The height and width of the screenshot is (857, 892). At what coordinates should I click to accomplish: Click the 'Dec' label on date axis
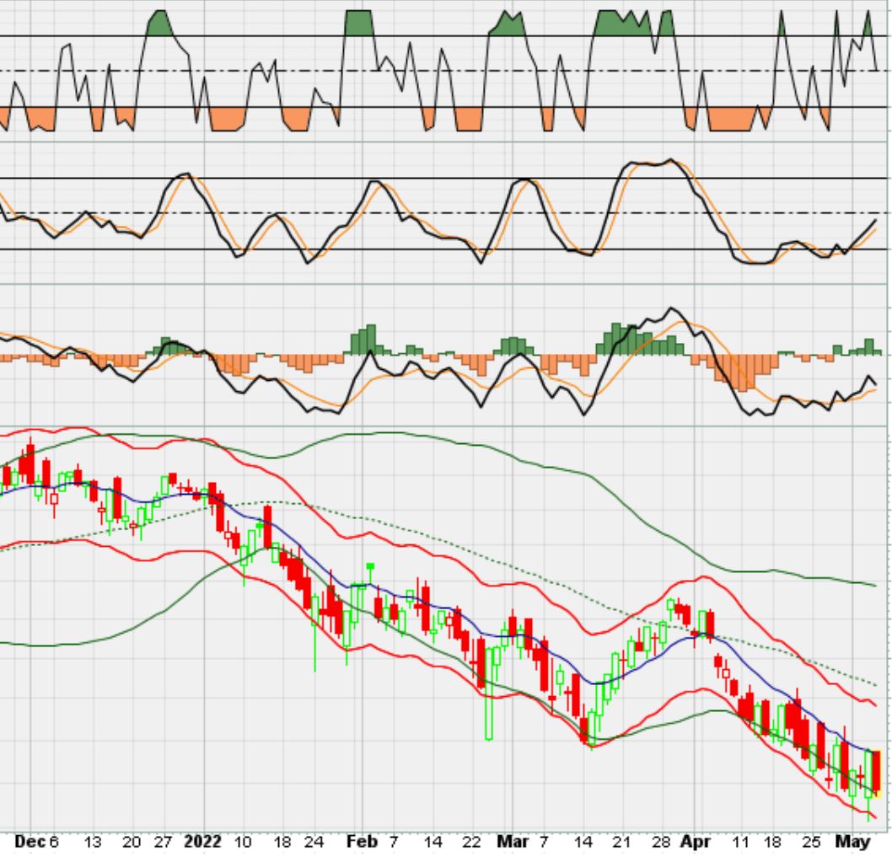(x=30, y=841)
